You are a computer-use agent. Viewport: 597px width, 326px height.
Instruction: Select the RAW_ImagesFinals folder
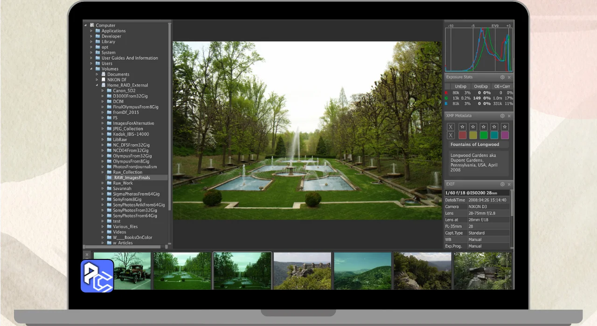[132, 177]
